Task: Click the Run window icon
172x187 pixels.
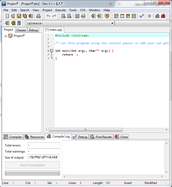Action: [x=122, y=16]
